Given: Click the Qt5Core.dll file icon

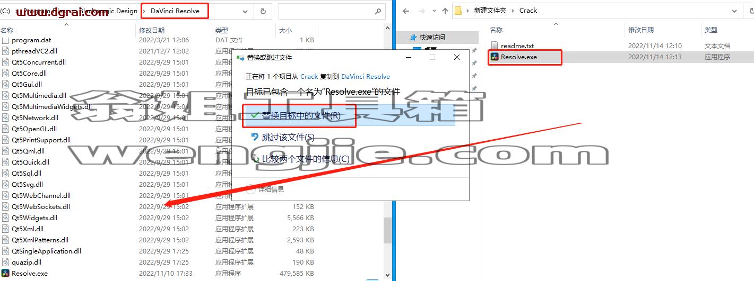Looking at the screenshot, I should pyautogui.click(x=5, y=74).
